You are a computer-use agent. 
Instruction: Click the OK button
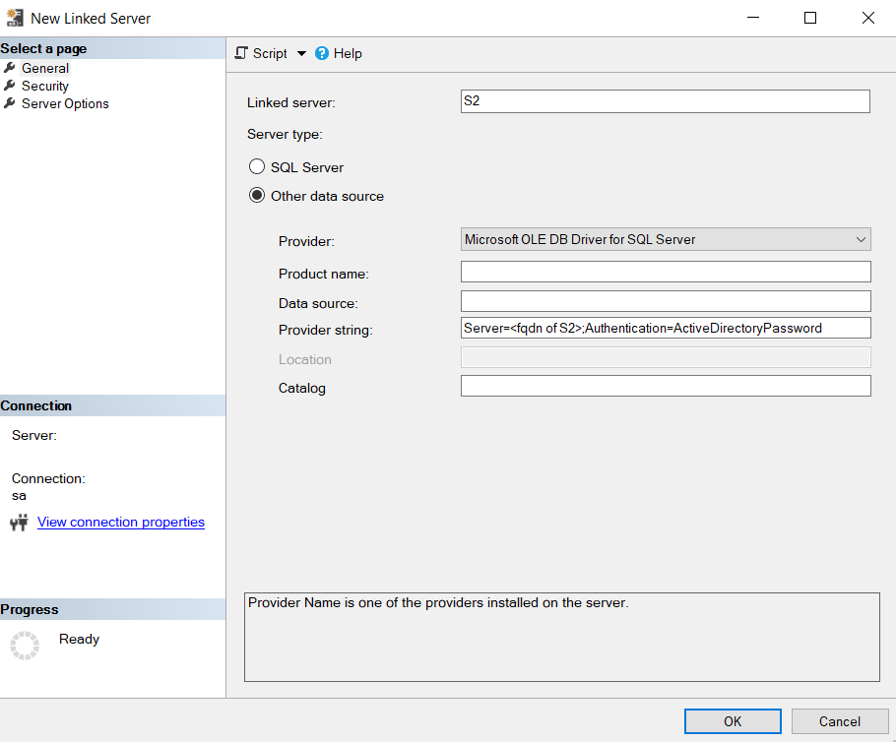pos(733,720)
